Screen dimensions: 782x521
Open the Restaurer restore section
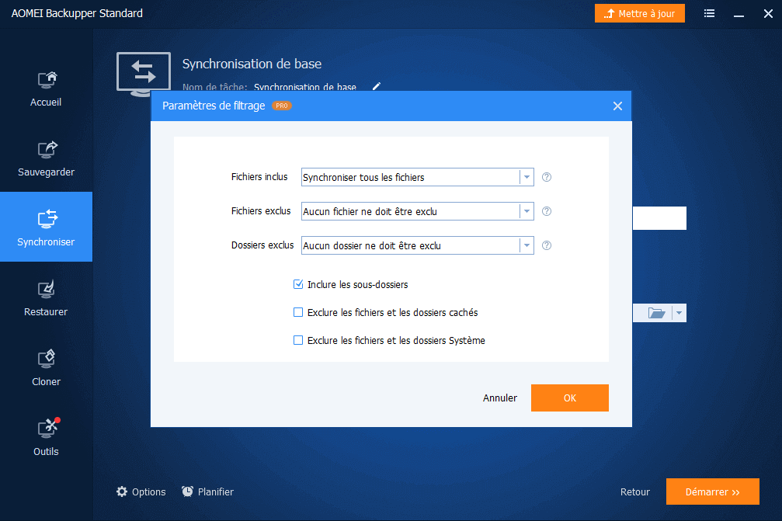click(46, 298)
